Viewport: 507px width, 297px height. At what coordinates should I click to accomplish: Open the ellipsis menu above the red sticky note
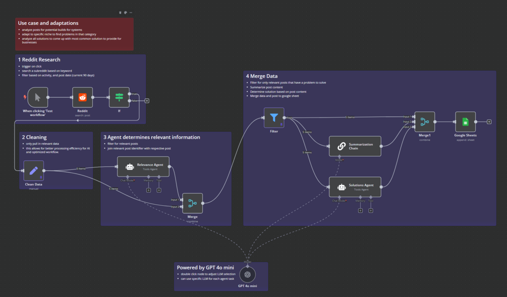point(131,13)
